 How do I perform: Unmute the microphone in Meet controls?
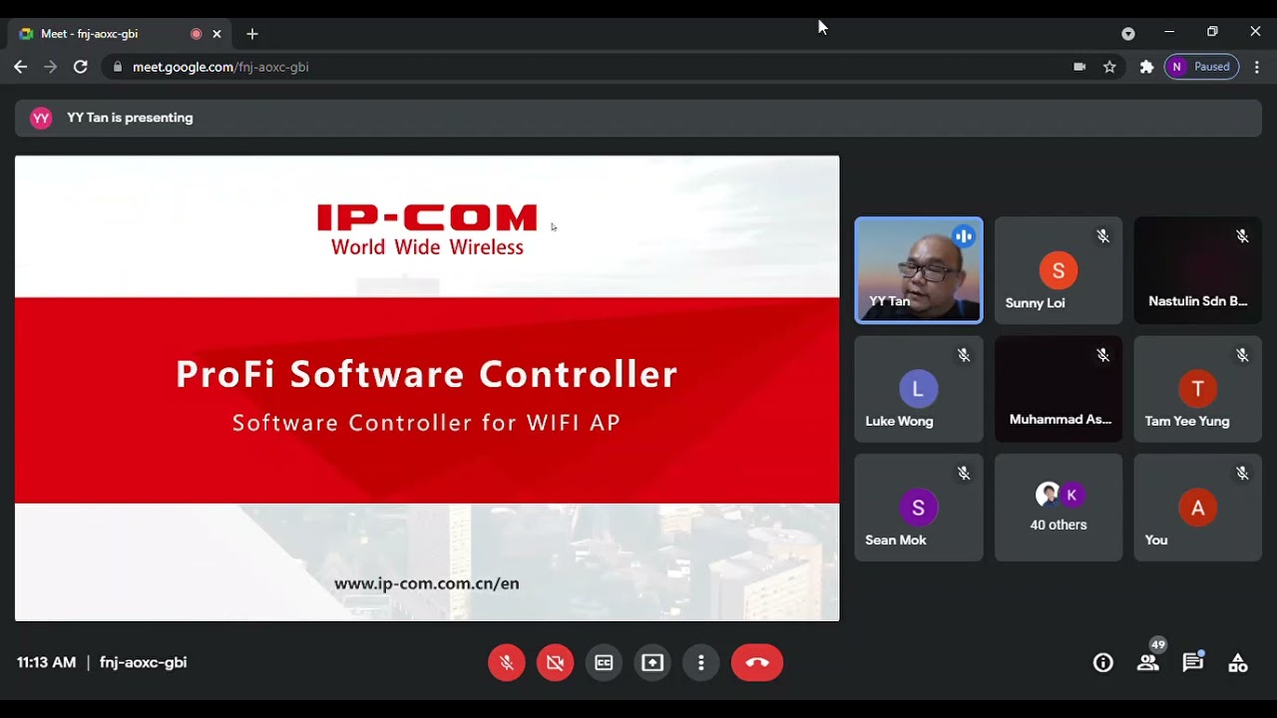coord(507,662)
